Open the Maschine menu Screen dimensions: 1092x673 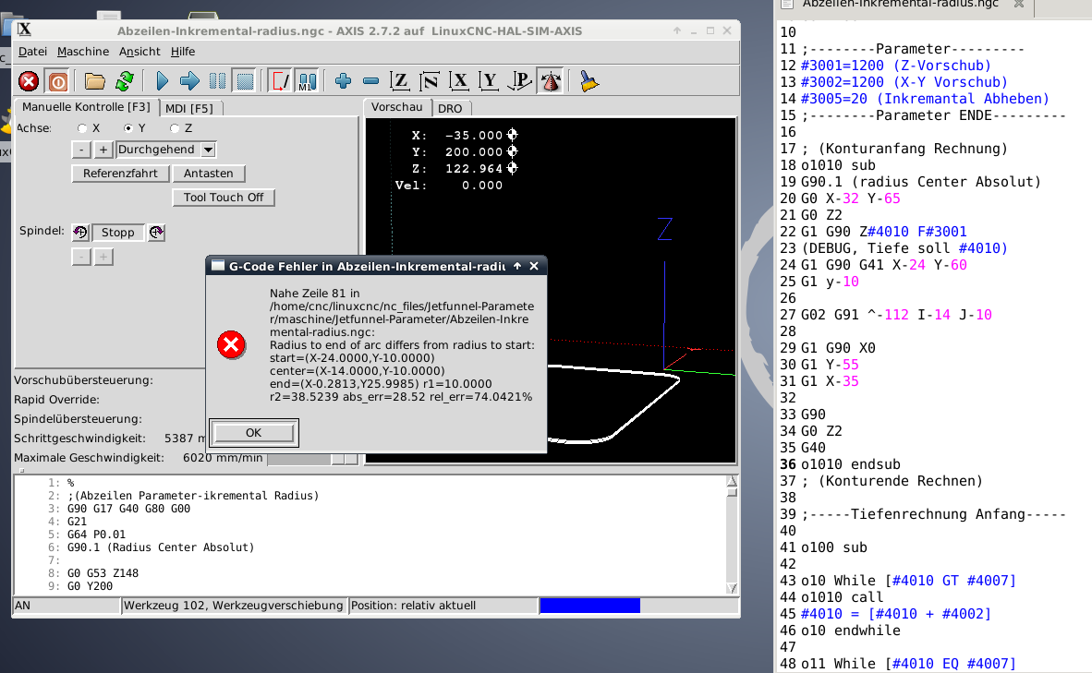[83, 52]
